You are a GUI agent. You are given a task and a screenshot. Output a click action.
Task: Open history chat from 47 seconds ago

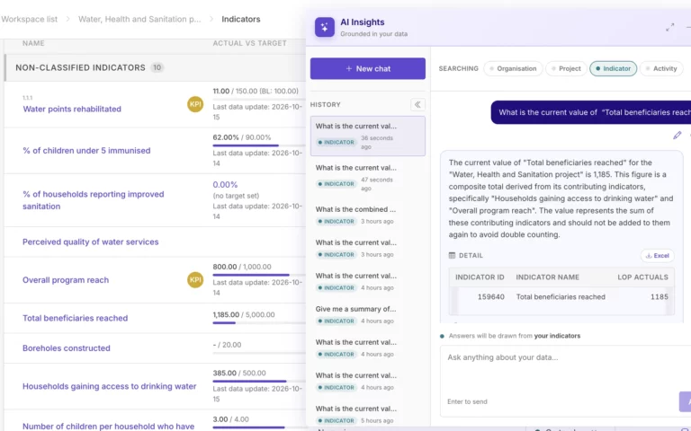(367, 178)
